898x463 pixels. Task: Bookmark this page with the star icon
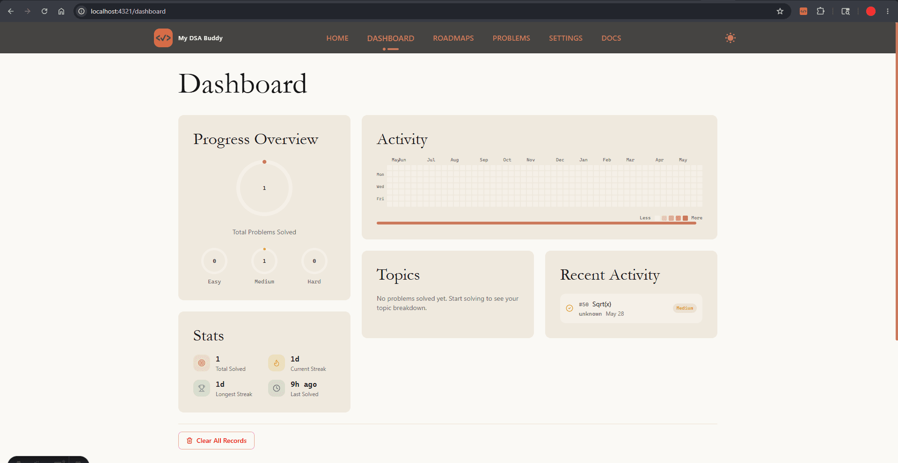point(780,11)
